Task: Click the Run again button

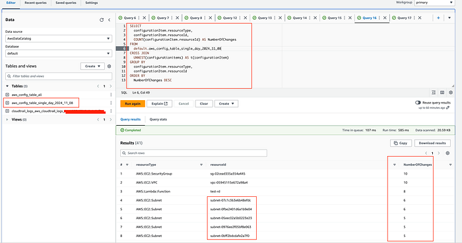Action: (x=133, y=104)
